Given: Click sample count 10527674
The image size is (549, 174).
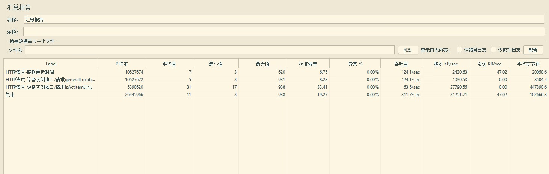Looking at the screenshot, I should tap(134, 72).
